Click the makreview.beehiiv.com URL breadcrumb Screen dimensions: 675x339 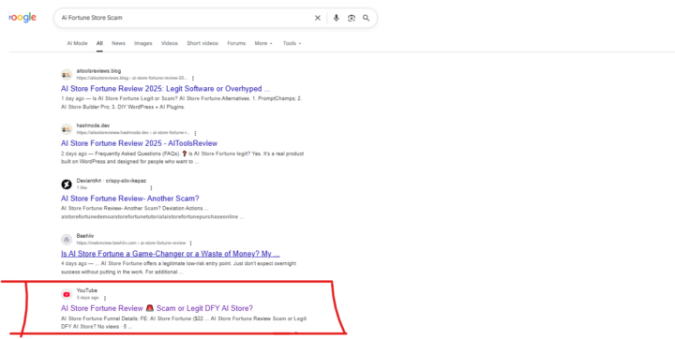coord(131,243)
